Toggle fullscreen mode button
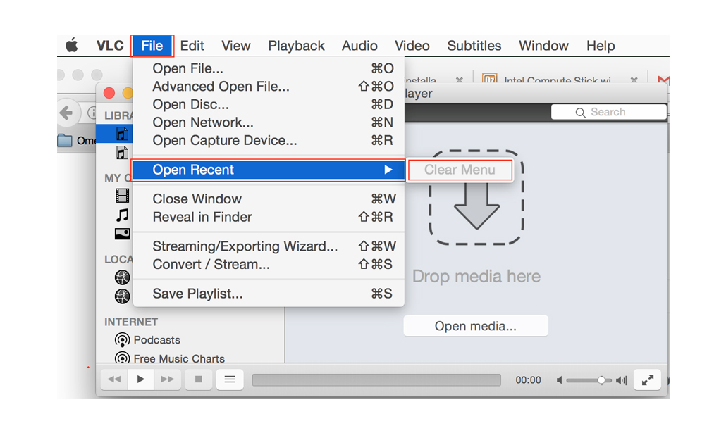Screen dimensions: 726x433 647,379
